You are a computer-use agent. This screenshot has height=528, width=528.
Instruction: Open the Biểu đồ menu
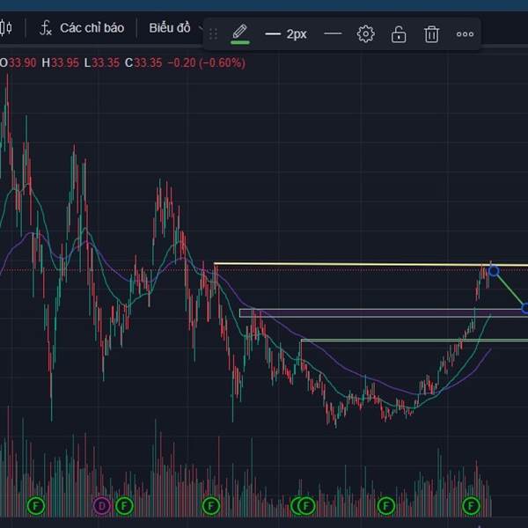tap(169, 28)
